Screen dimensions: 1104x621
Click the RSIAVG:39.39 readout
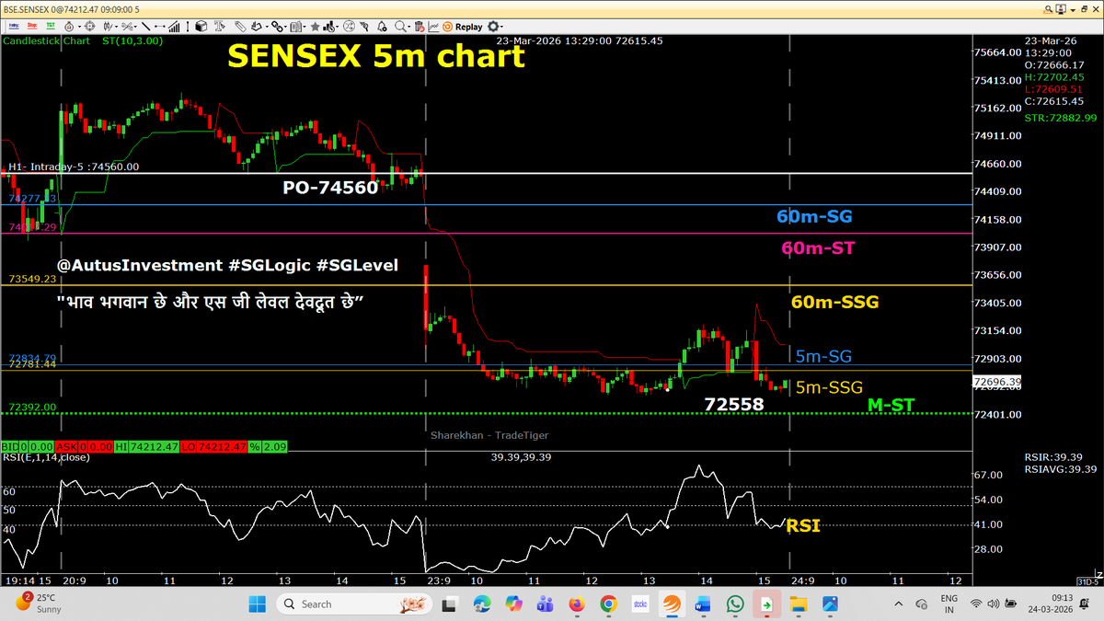(x=1060, y=469)
